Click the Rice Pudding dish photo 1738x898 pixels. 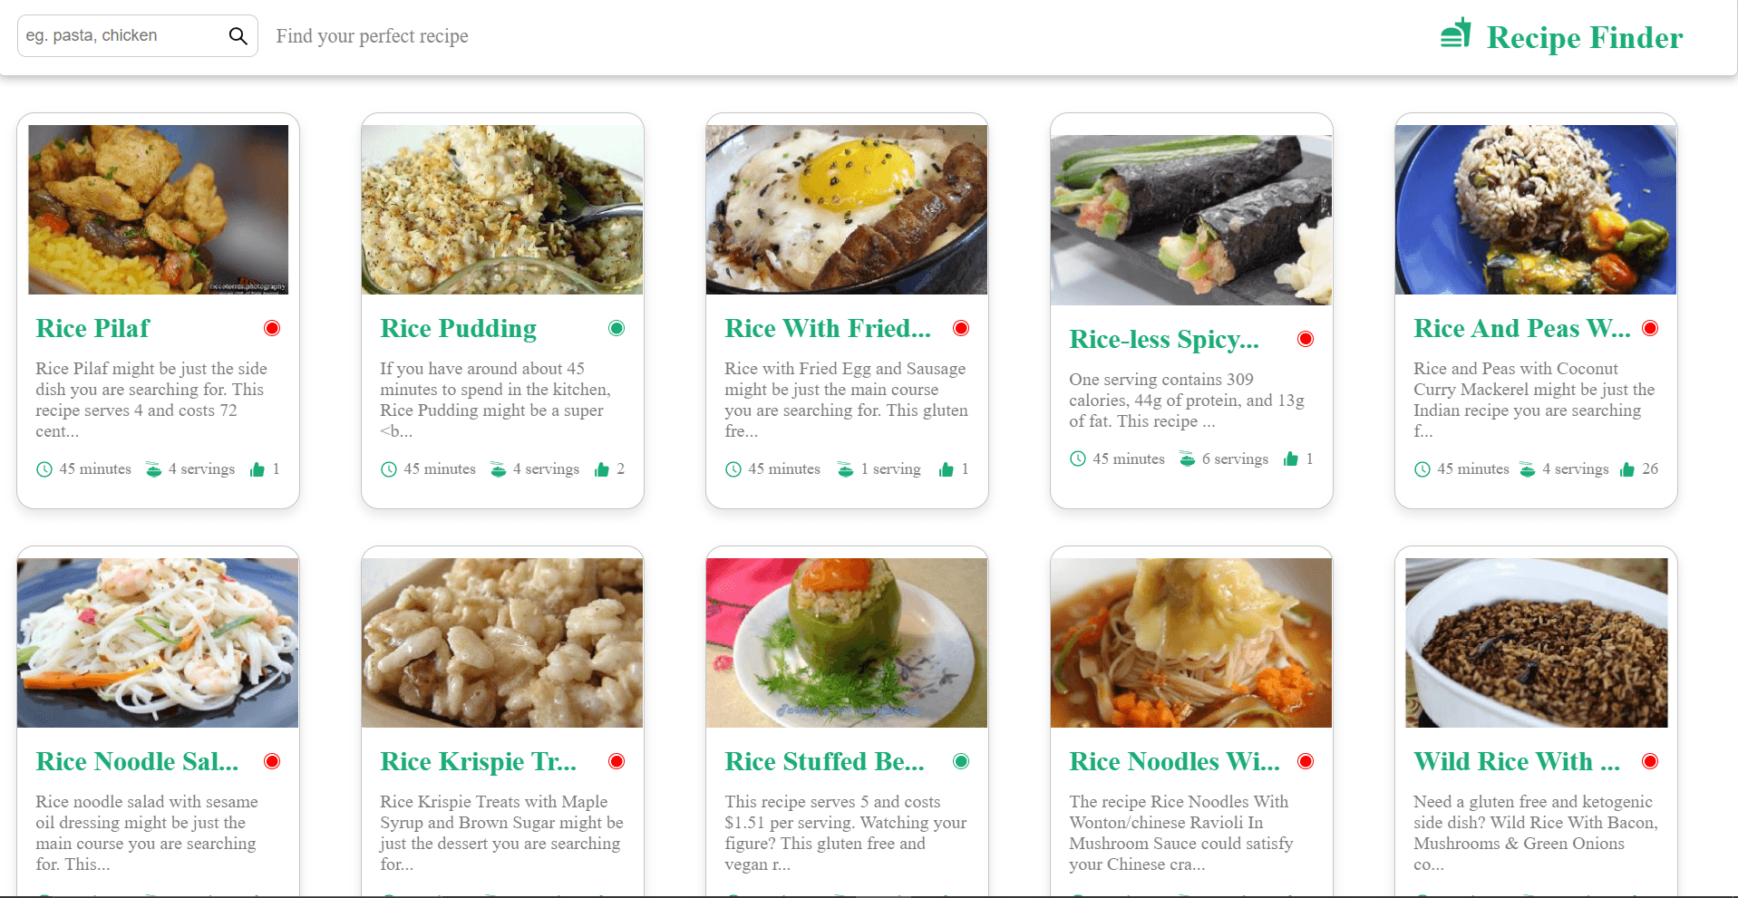click(502, 209)
